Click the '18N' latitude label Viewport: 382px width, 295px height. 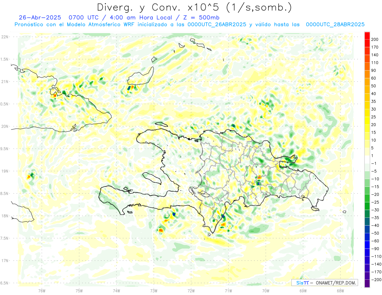click(x=5, y=216)
